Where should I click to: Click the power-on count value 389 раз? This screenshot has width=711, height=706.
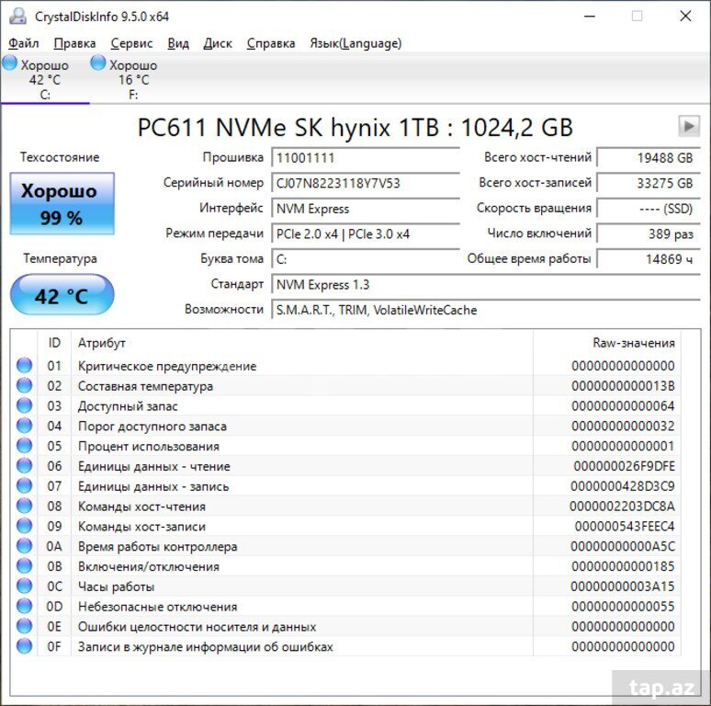tap(649, 234)
